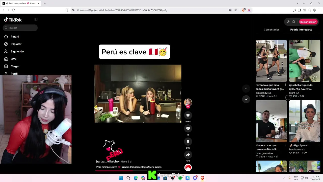Open Spotify from the taskbar
This screenshot has width=323, height=182.
180,178
